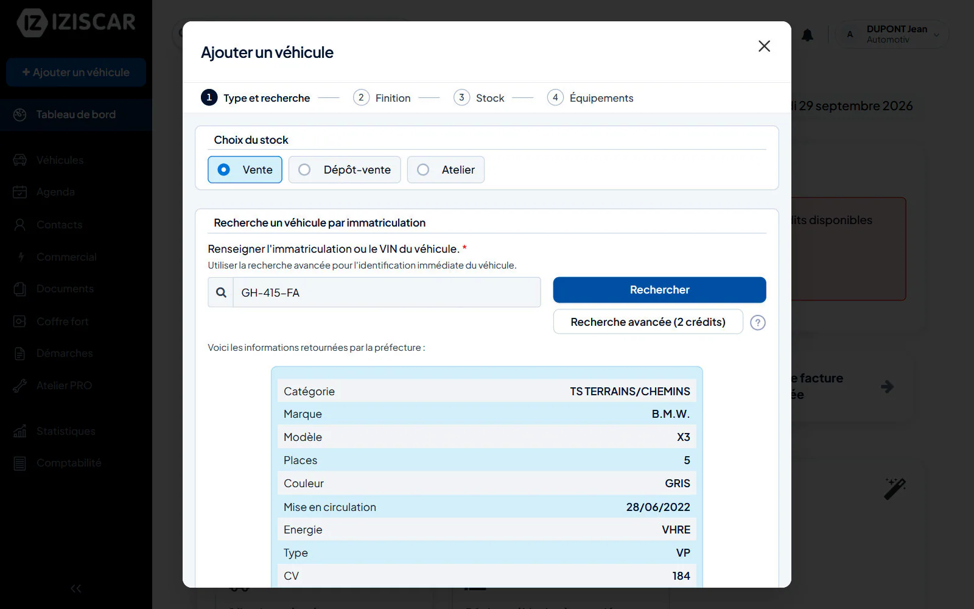The width and height of the screenshot is (974, 609).
Task: Focus the immatriculation input field
Action: click(387, 292)
